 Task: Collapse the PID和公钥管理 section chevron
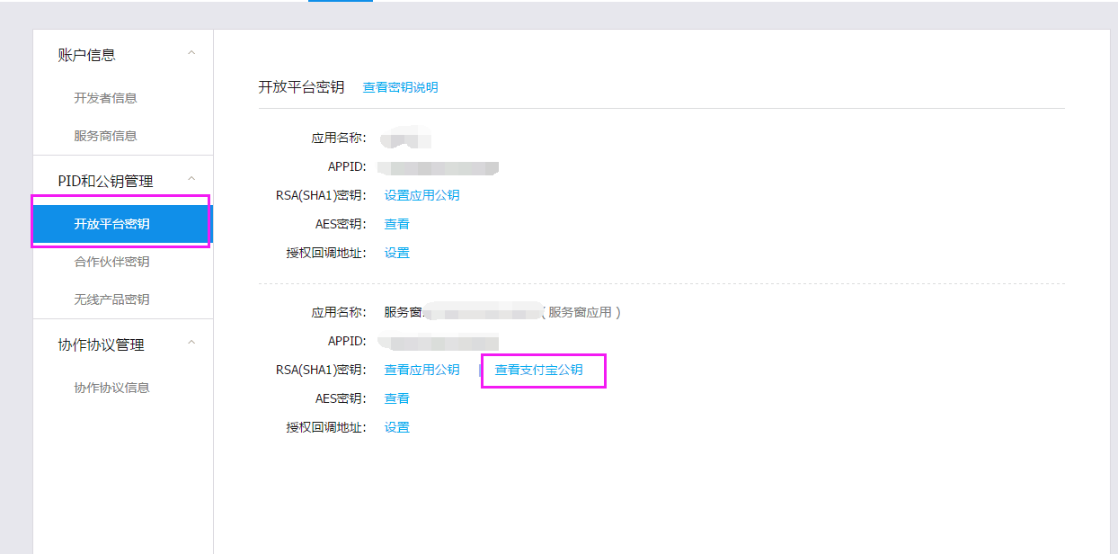tap(191, 180)
